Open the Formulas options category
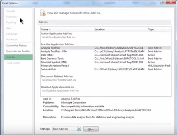 [x=11, y=17]
